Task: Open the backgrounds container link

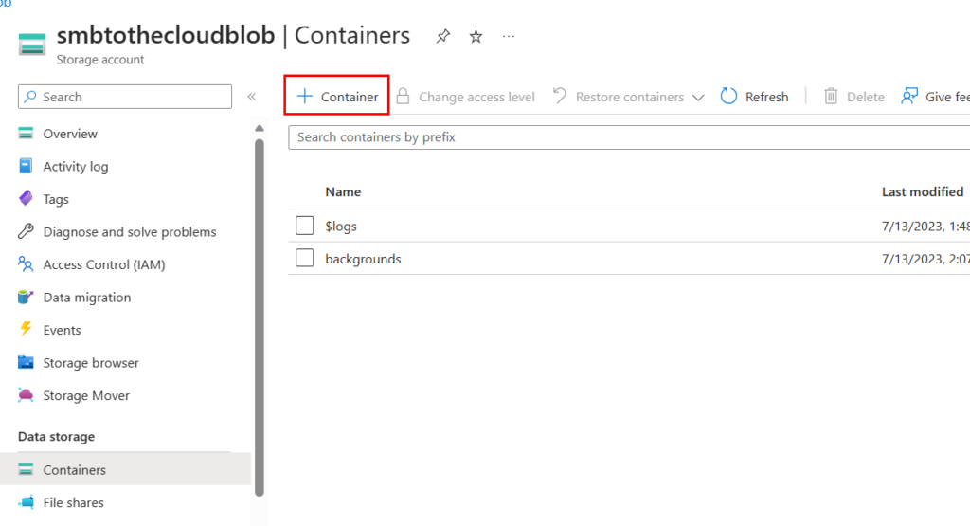Action: click(x=363, y=259)
